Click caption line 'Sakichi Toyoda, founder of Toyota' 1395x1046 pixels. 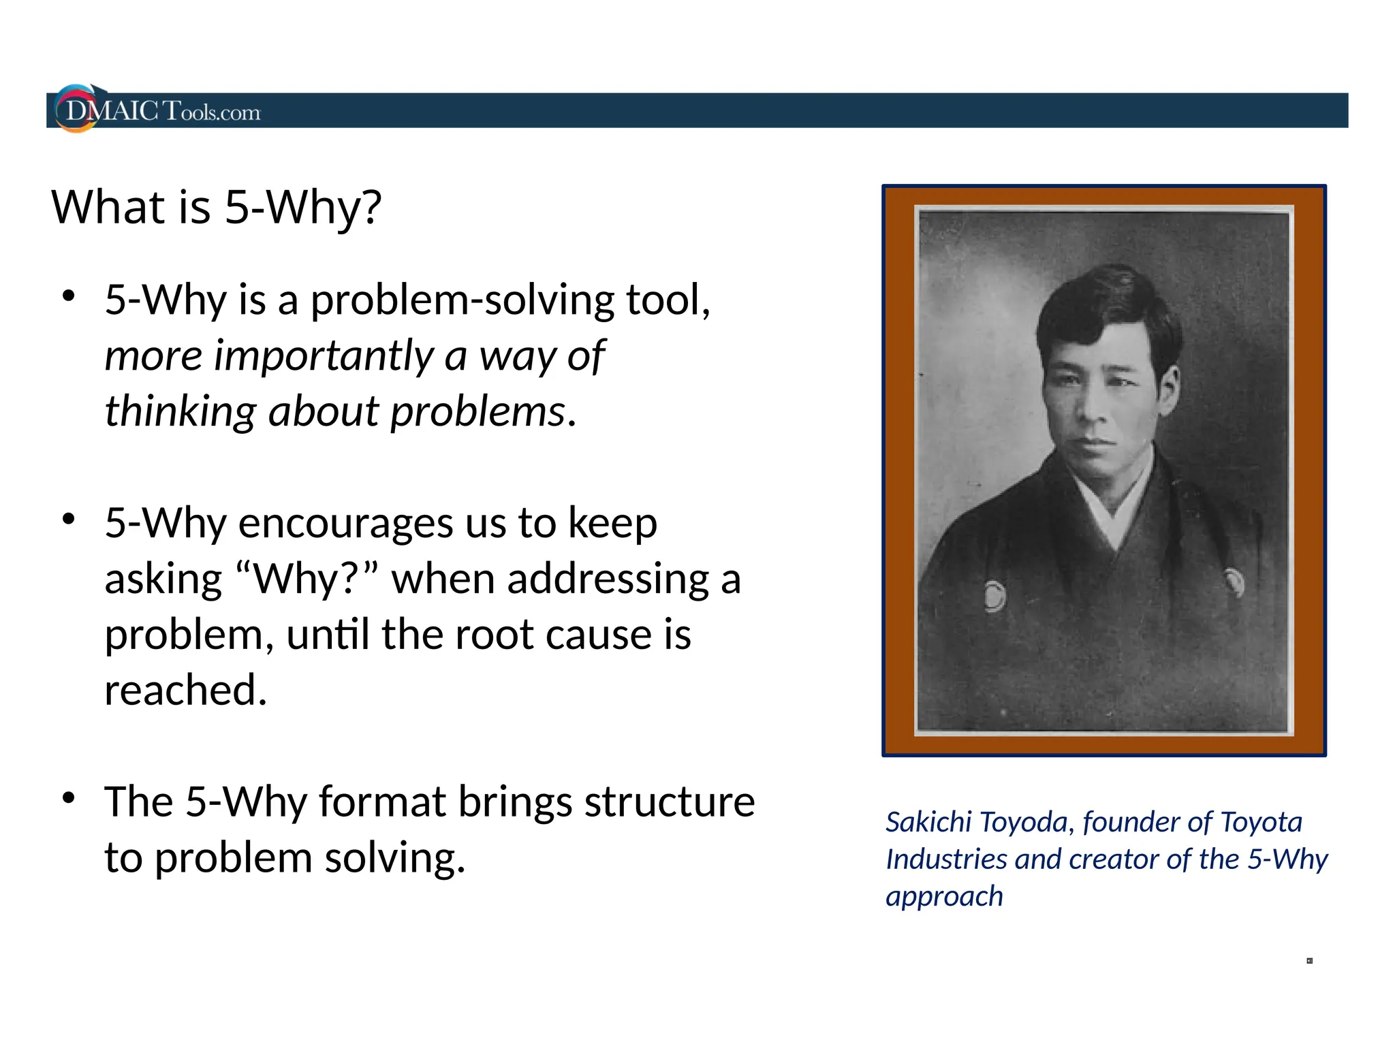(x=1093, y=822)
